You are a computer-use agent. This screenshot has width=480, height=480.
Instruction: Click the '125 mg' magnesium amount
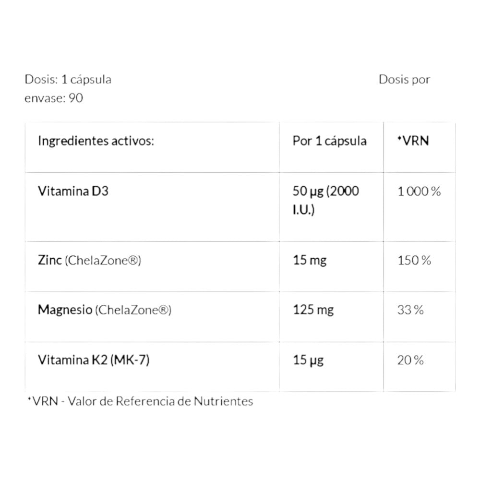[313, 310]
